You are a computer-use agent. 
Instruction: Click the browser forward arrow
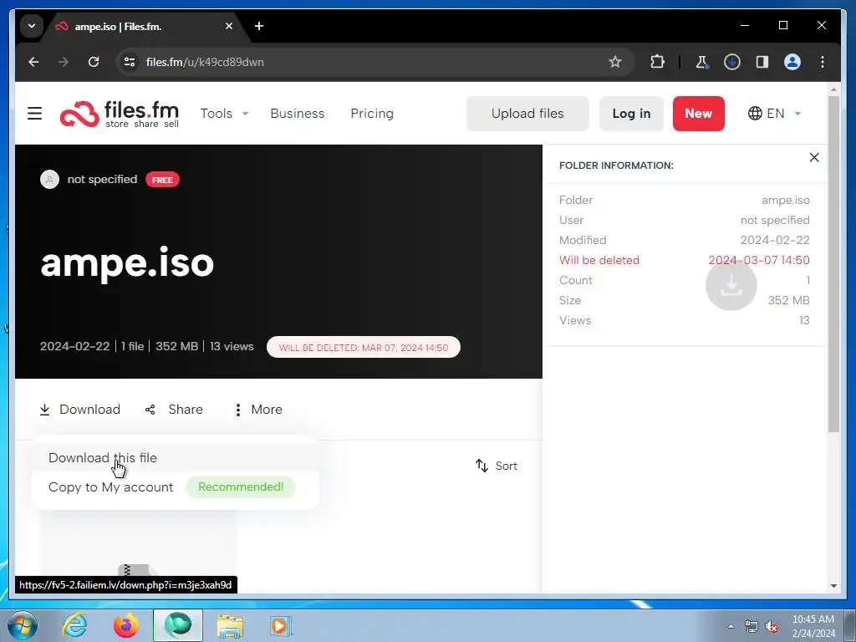point(64,62)
